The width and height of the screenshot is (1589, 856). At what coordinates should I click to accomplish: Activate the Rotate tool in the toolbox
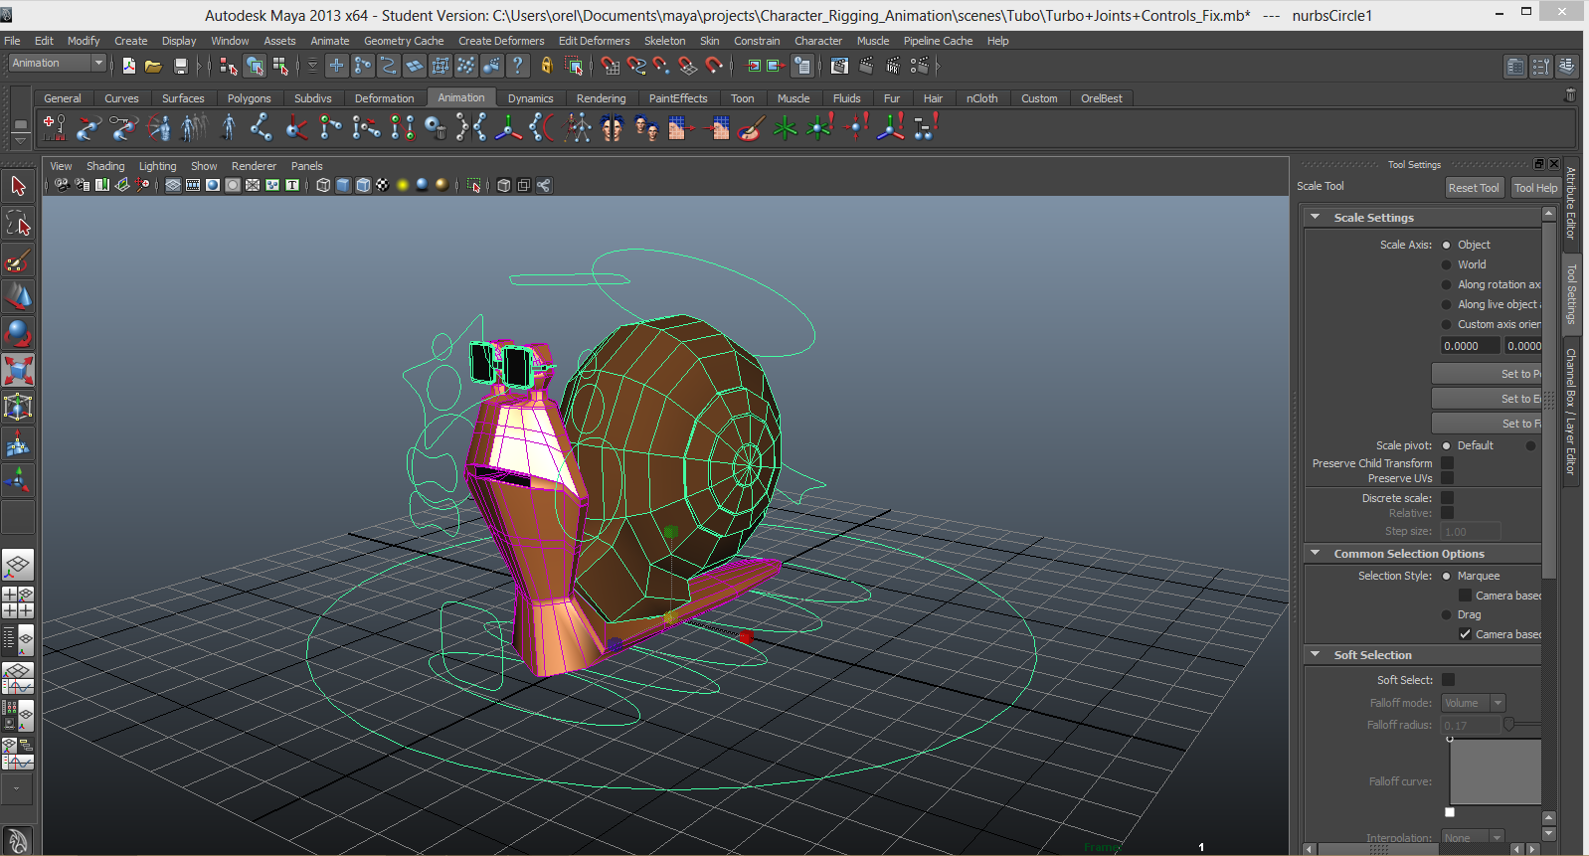18,333
